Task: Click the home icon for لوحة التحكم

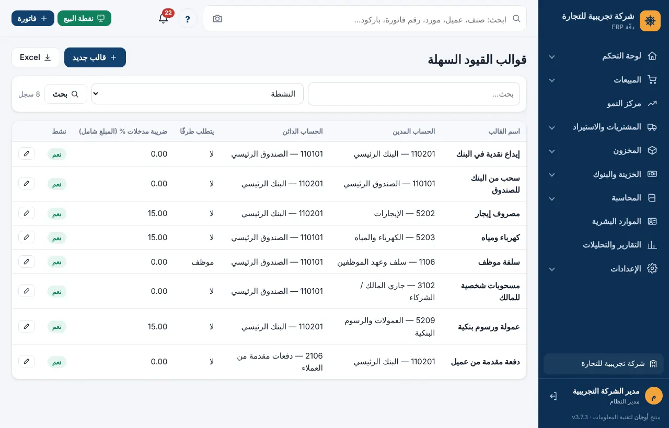Action: (x=652, y=56)
